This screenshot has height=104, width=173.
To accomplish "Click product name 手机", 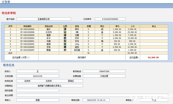I will pos(48,47).
